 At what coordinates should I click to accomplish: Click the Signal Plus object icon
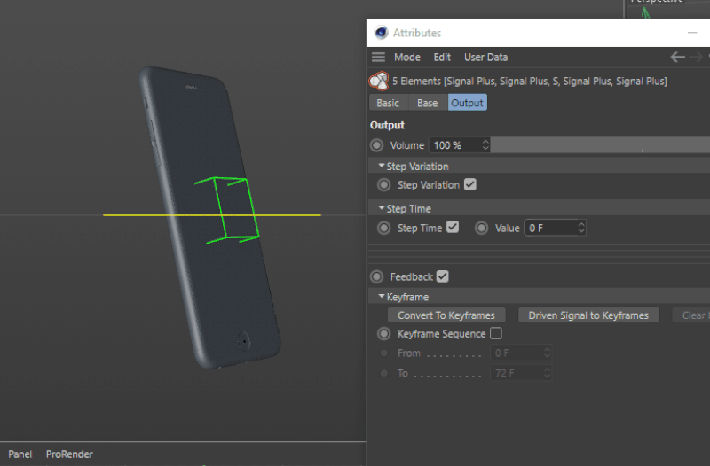point(379,82)
